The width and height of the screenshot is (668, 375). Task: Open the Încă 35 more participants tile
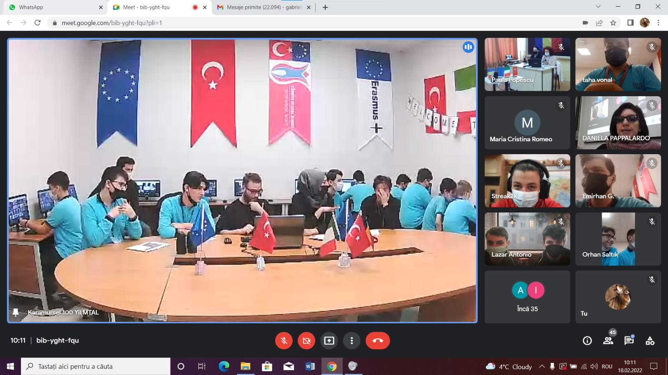(527, 297)
